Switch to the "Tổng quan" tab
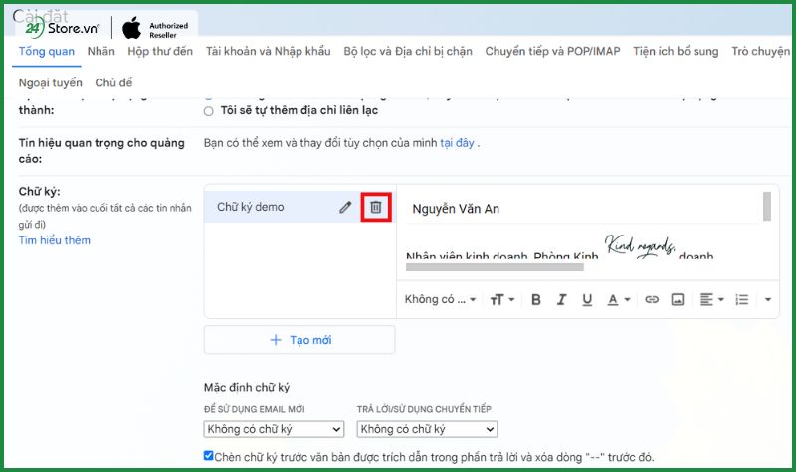The width and height of the screenshot is (796, 472). click(x=47, y=52)
